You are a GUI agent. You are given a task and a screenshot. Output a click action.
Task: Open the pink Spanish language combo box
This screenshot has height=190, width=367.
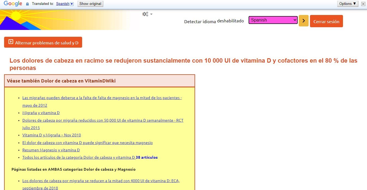273,20
